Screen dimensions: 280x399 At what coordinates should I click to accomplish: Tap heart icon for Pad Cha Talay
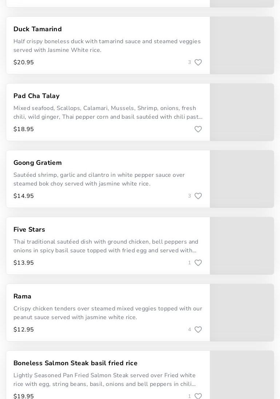click(198, 129)
